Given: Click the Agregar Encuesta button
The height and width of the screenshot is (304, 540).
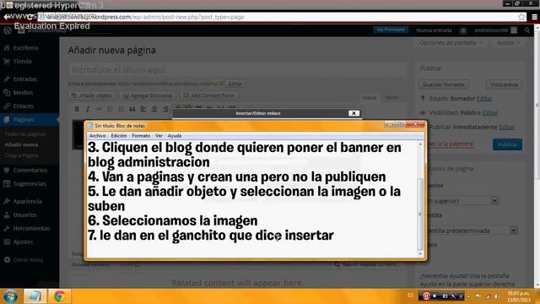Looking at the screenshot, I should click(x=148, y=95).
